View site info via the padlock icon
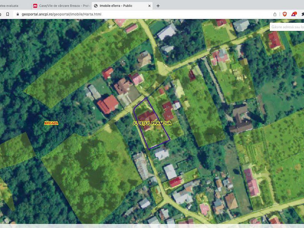 [x=17, y=14]
